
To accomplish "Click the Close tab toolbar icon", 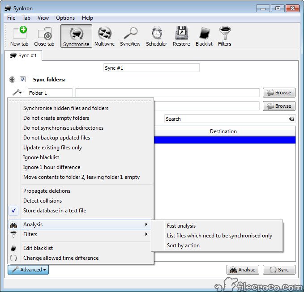I will coord(44,36).
